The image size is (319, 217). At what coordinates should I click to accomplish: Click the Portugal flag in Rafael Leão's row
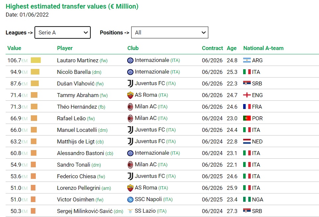[247, 118]
